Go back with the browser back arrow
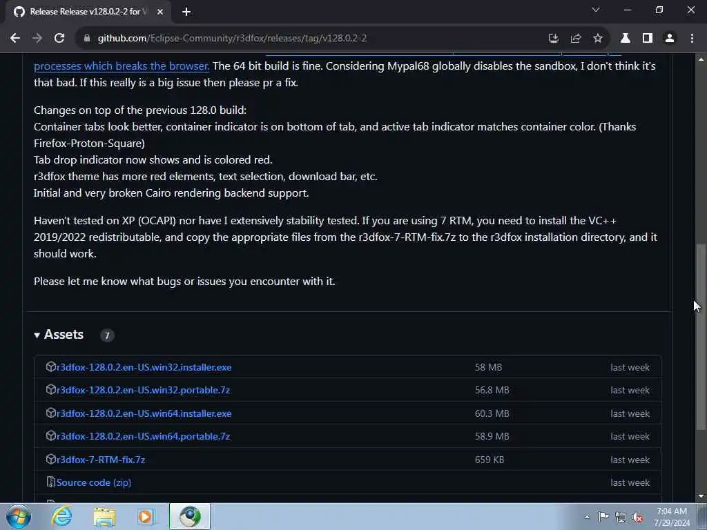Viewport: 707px width, 530px height. [15, 39]
